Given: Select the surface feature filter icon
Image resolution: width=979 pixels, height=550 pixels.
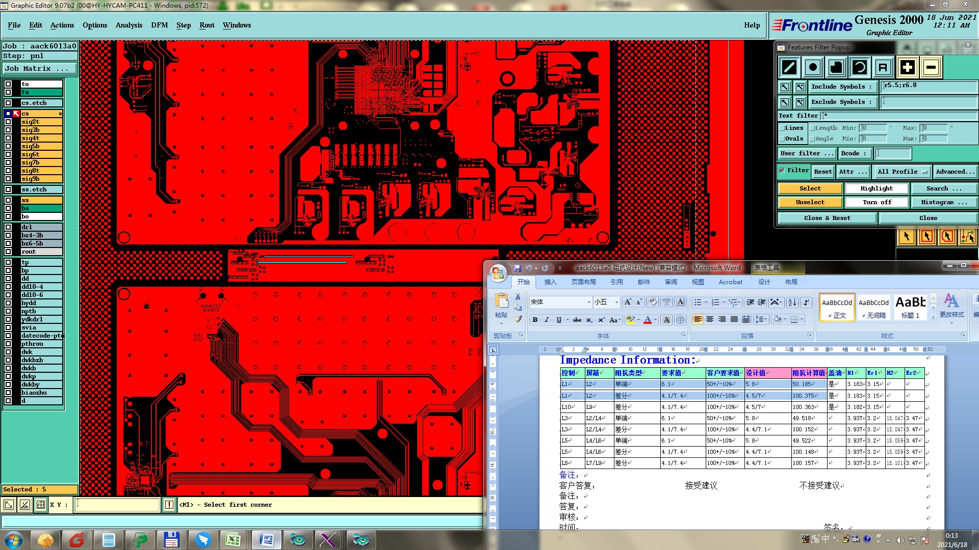Looking at the screenshot, I should pos(836,67).
